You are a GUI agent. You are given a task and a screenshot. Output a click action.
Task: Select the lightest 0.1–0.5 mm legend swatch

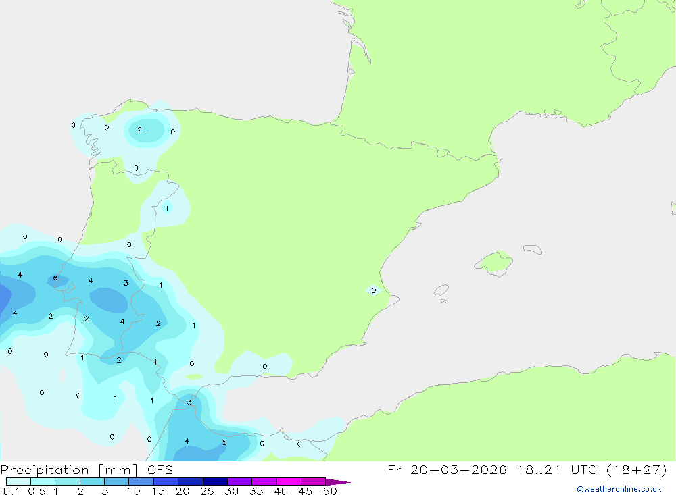pyautogui.click(x=18, y=481)
